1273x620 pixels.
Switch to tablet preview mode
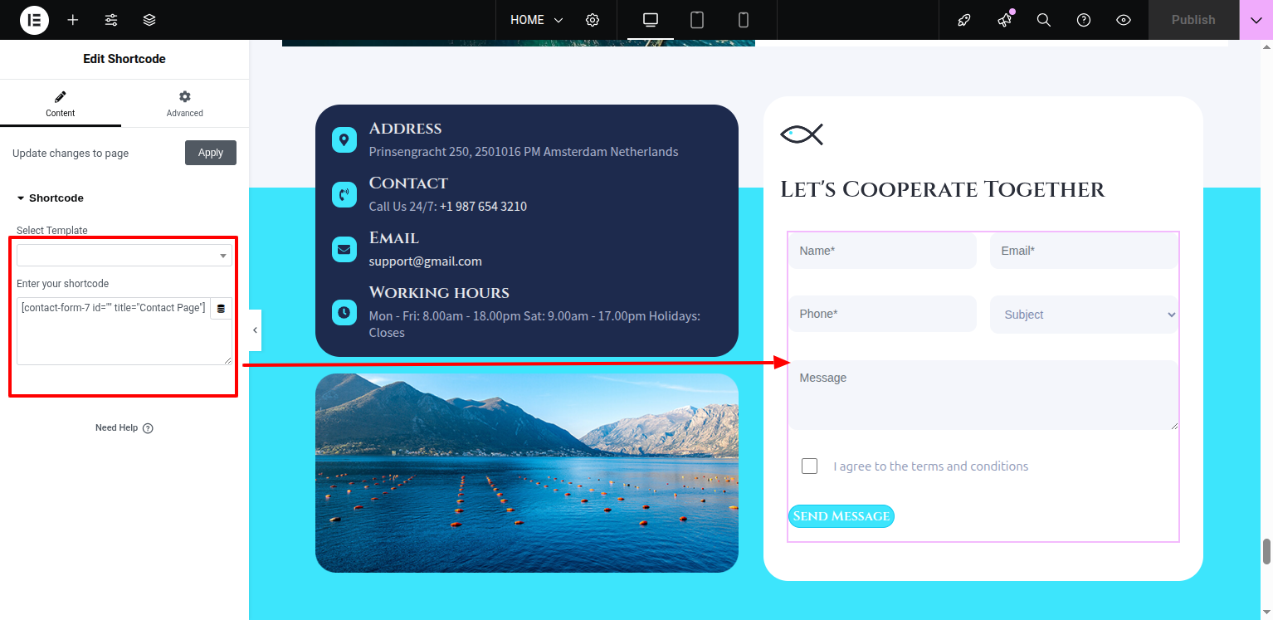697,20
